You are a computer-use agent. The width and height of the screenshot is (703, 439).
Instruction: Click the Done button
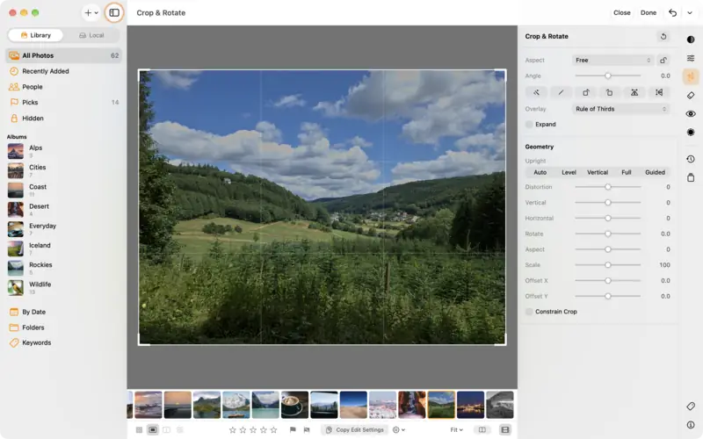(649, 12)
